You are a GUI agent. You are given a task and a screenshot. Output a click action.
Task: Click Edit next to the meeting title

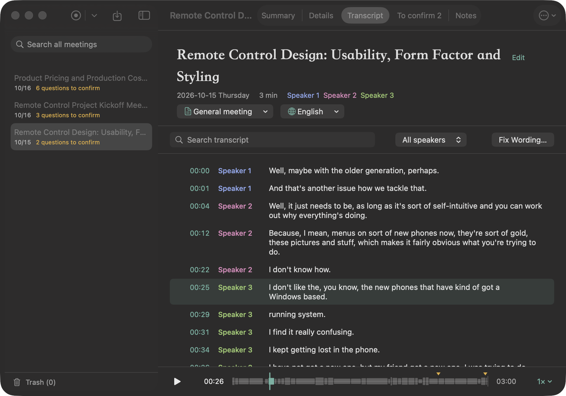tap(518, 57)
